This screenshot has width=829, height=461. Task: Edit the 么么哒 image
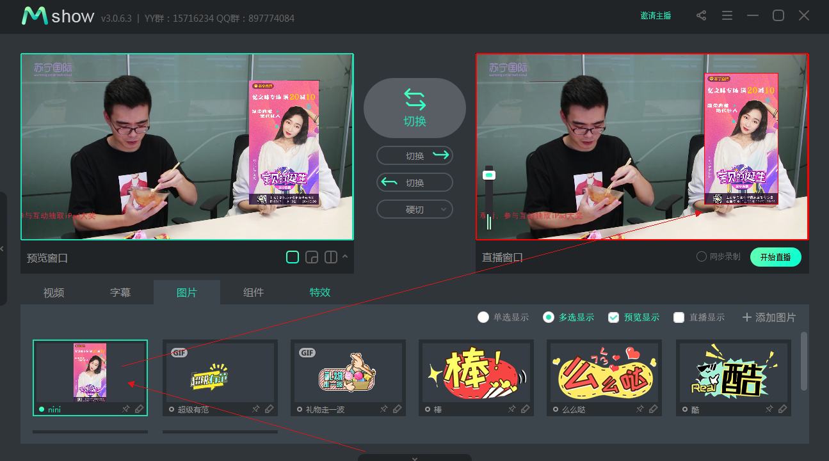653,409
